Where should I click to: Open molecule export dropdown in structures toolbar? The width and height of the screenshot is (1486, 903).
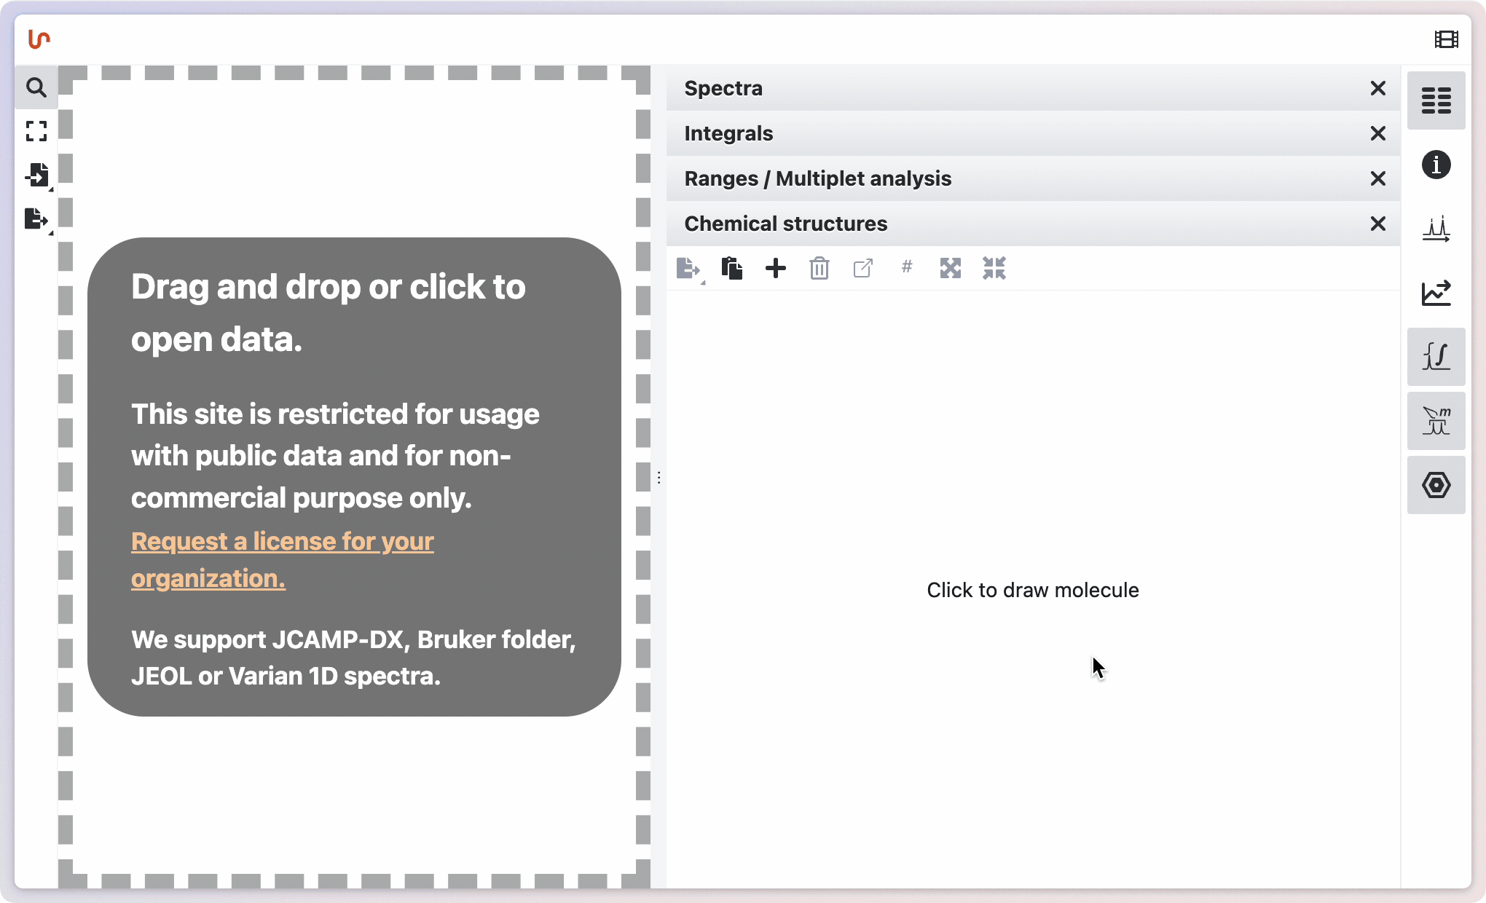point(688,269)
